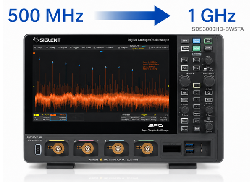Click the large Horizontal scale knob
This screenshot has width=252, height=182.
[209, 81]
